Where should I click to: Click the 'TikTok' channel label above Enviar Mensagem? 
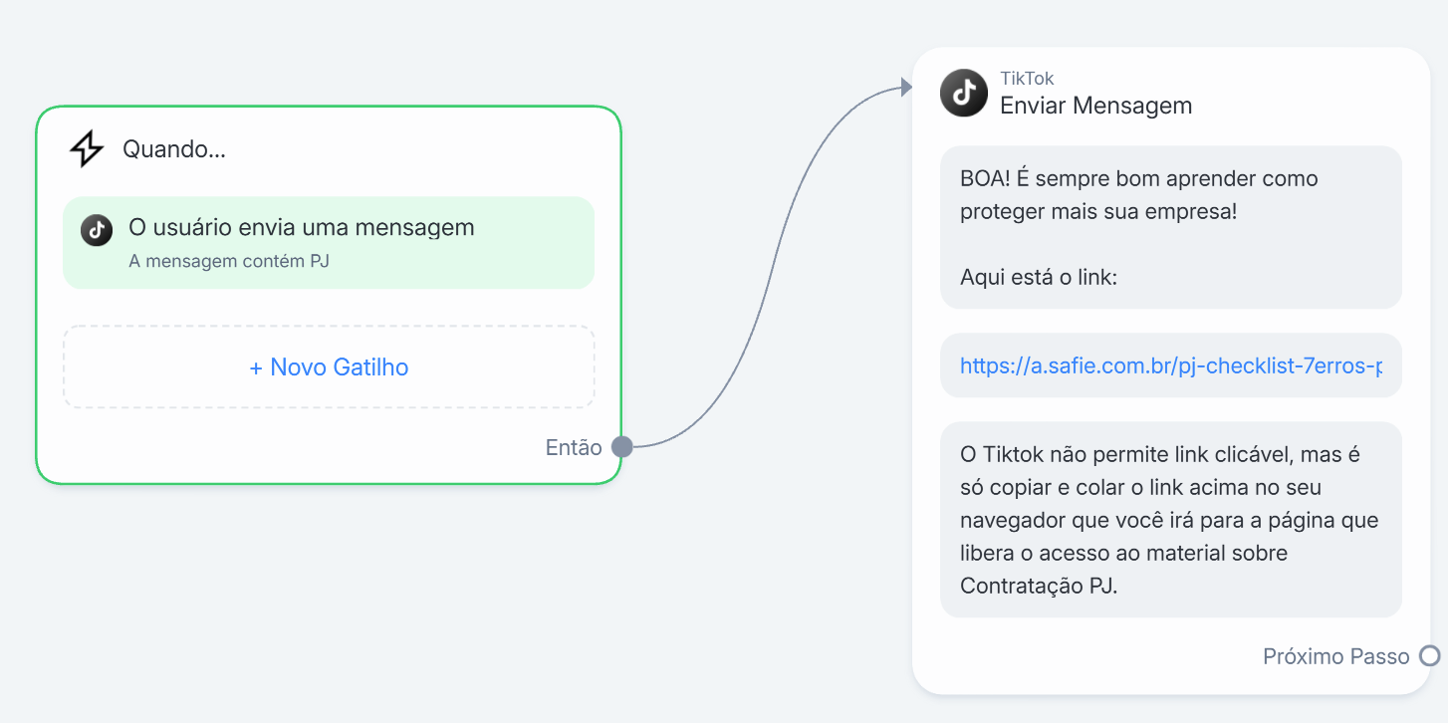(1027, 79)
